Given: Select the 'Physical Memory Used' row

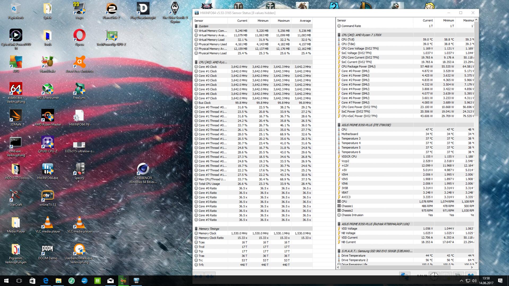Looking at the screenshot, I should pos(253,44).
